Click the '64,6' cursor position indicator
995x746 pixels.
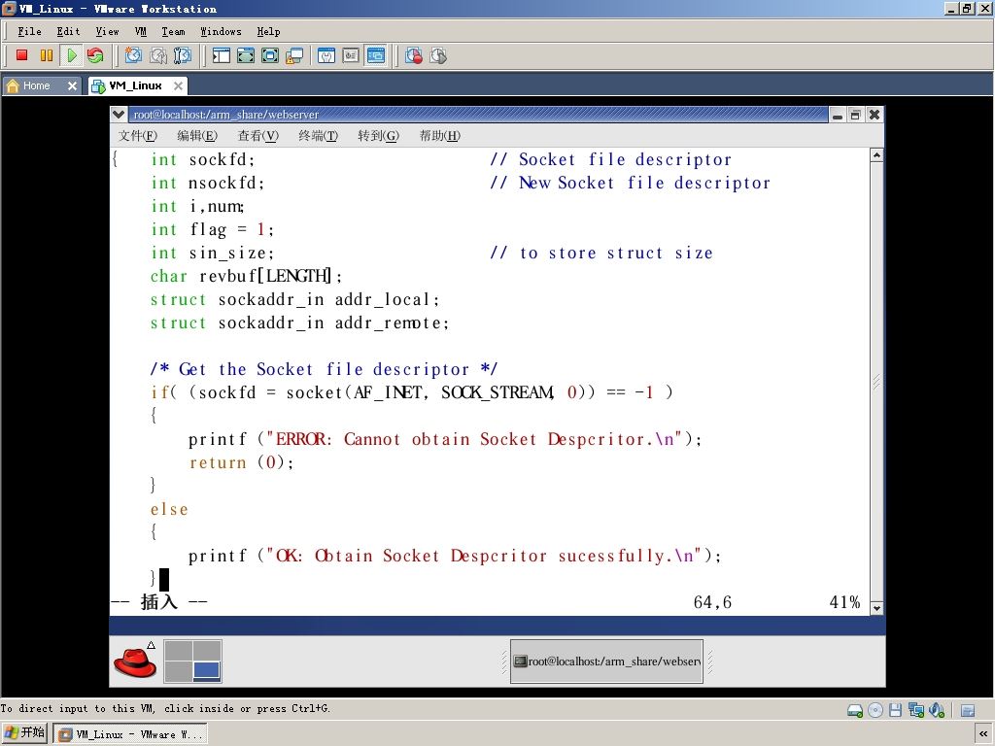click(712, 602)
